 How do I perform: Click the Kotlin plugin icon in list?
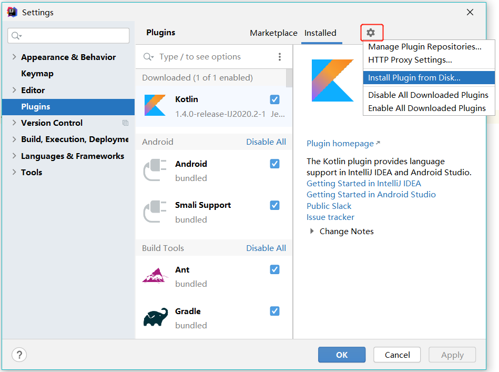coord(155,105)
